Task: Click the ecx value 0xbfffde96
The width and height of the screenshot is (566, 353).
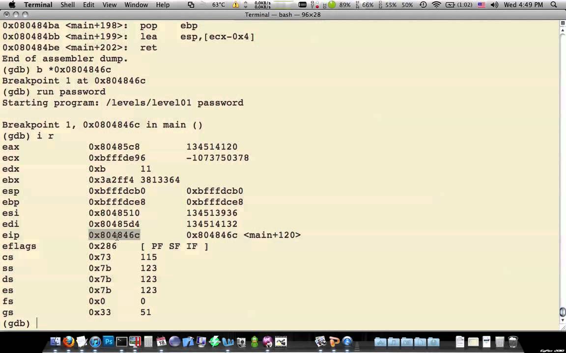Action: point(117,158)
